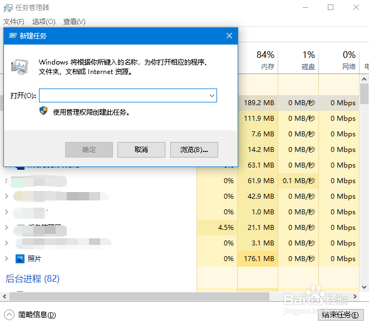Expand the process row using 3.1 MB
This screenshot has height=324, width=369.
[x=6, y=243]
